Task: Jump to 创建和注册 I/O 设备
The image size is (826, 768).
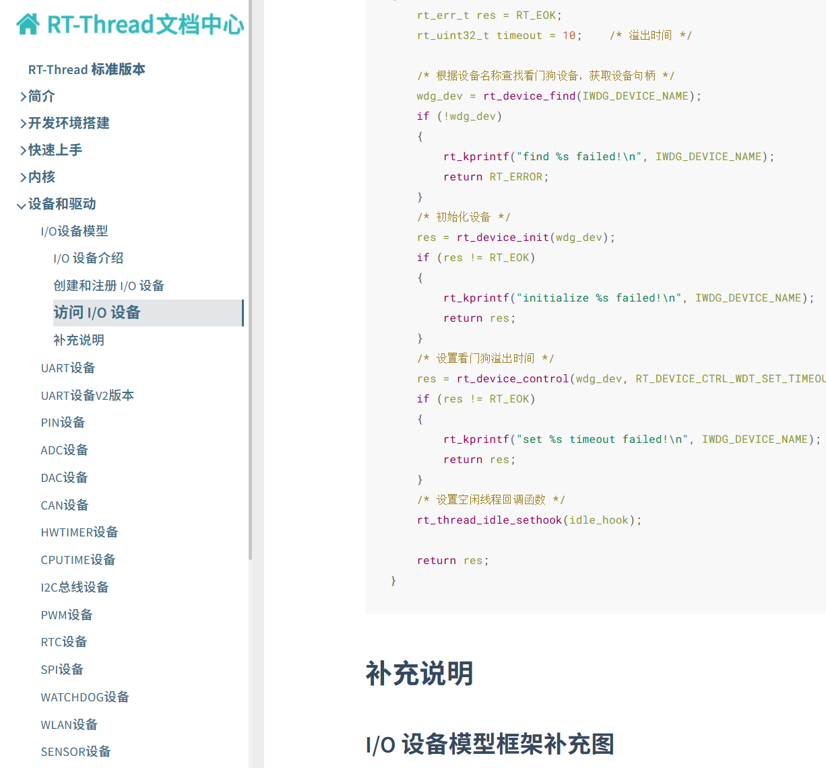Action: point(108,286)
